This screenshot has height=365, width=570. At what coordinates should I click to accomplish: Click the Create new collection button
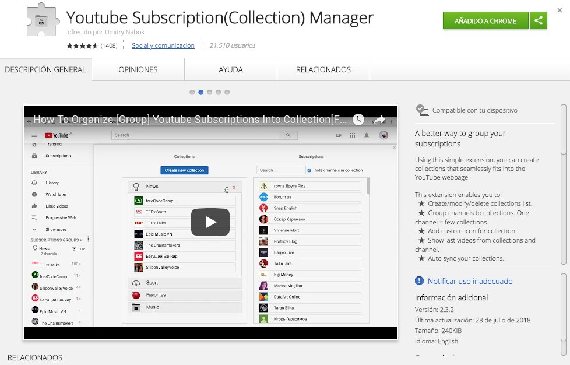[184, 170]
